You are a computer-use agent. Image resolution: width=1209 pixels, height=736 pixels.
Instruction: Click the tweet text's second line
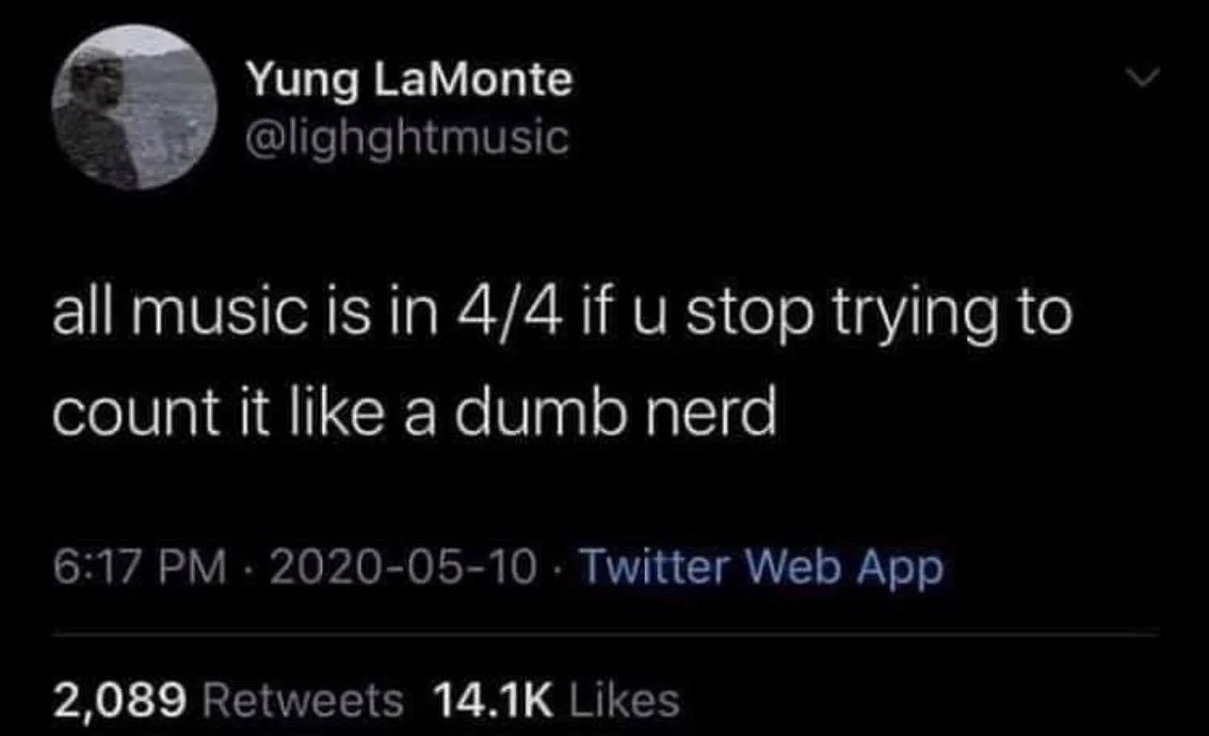[413, 415]
